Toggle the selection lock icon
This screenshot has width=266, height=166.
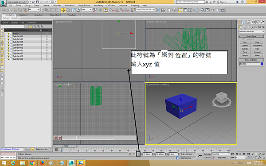coord(134,154)
